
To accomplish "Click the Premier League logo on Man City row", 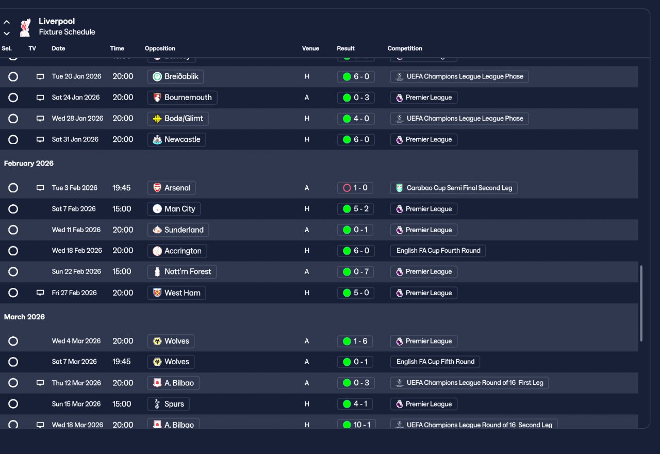I will pos(399,209).
